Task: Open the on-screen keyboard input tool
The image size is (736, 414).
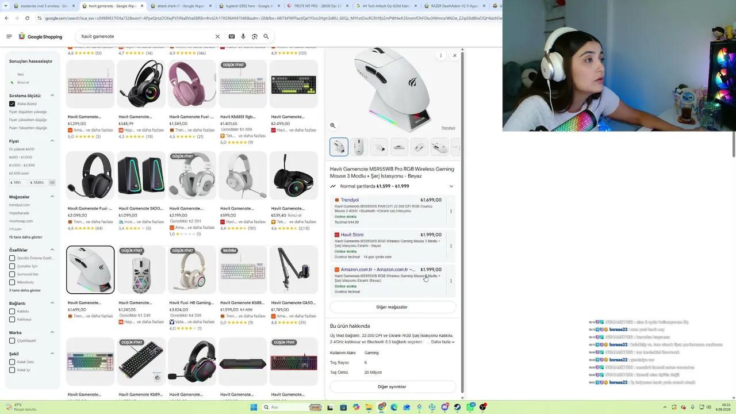Action: coord(232,36)
